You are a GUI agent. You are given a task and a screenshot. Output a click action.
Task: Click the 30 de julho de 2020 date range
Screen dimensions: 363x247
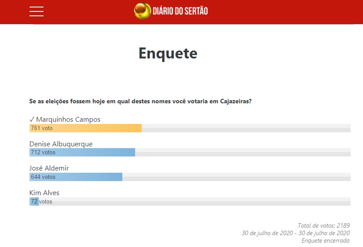point(296,233)
